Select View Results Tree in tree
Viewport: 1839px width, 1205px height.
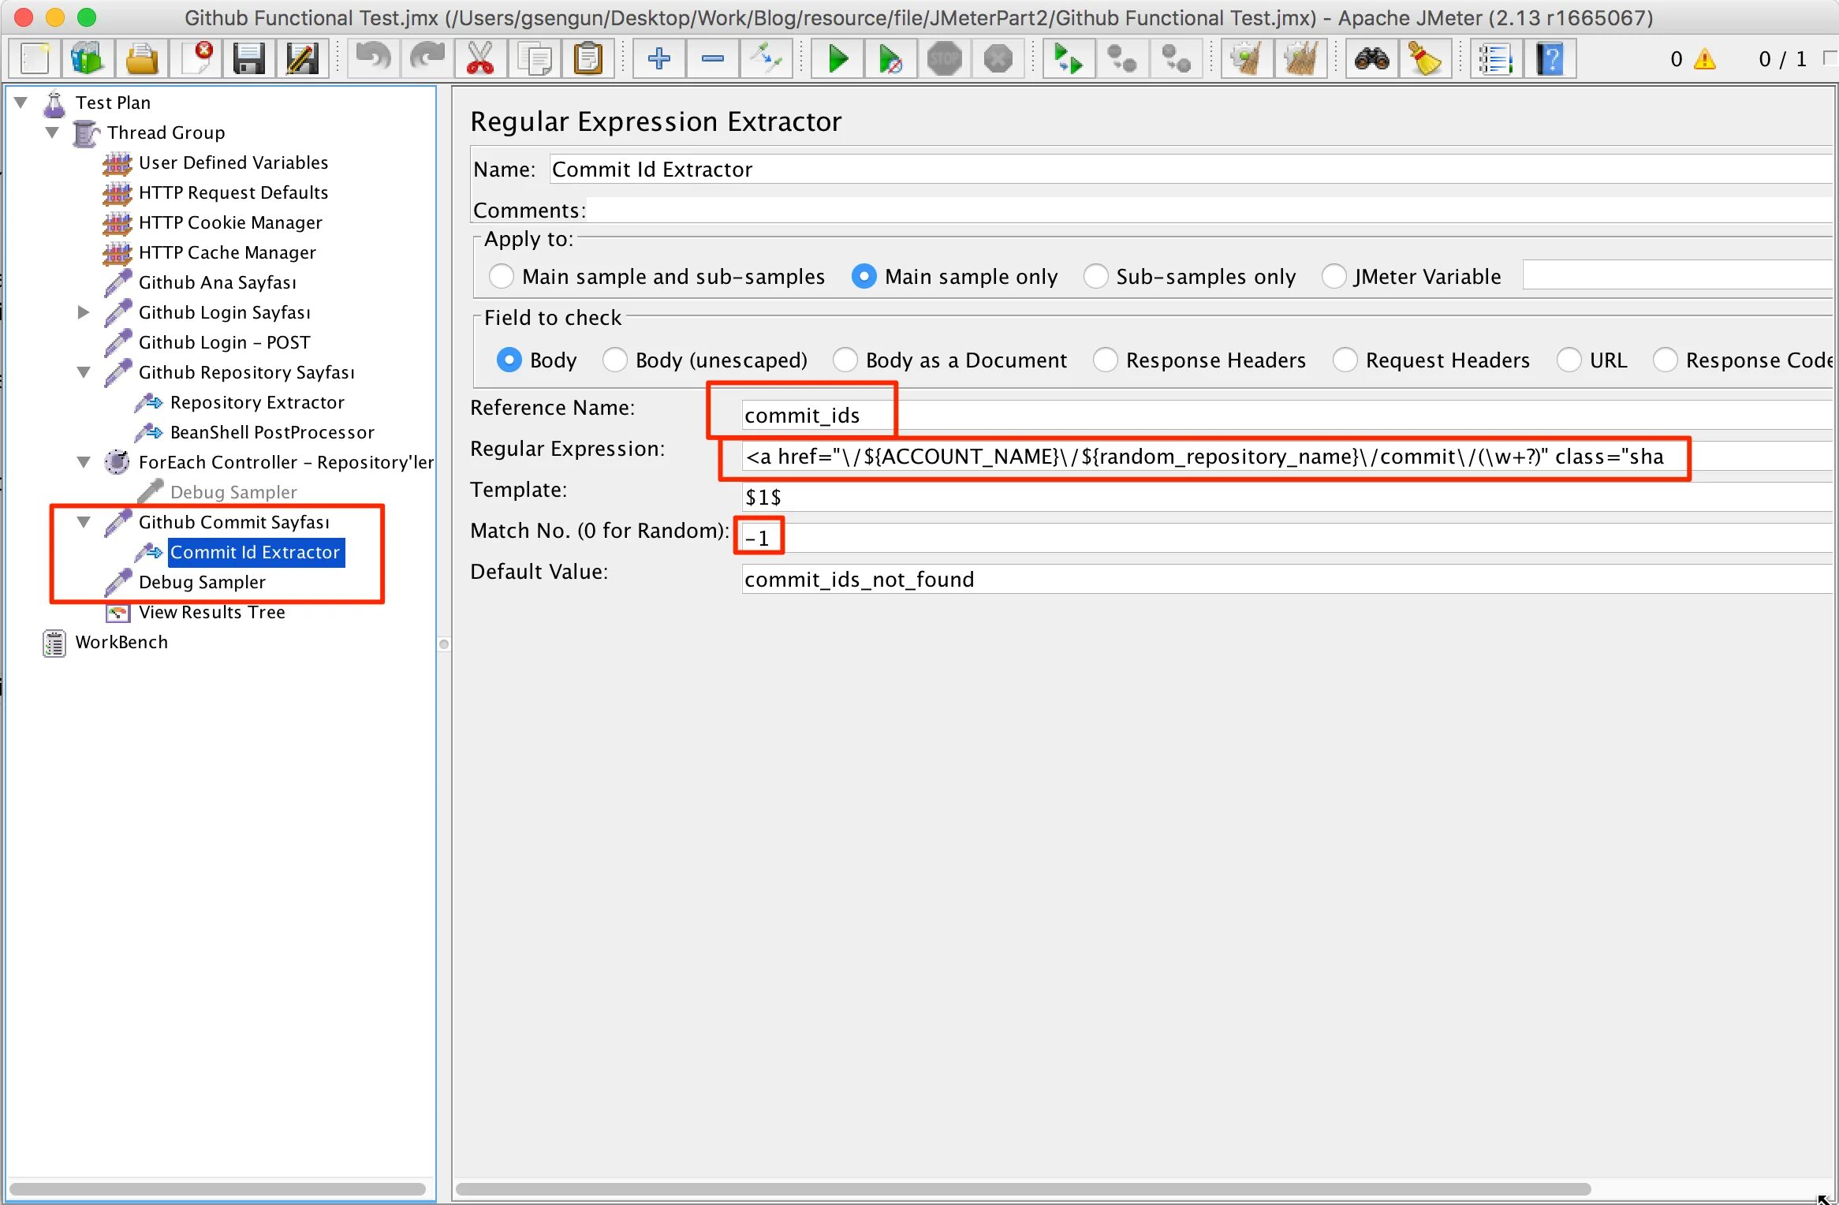click(211, 612)
